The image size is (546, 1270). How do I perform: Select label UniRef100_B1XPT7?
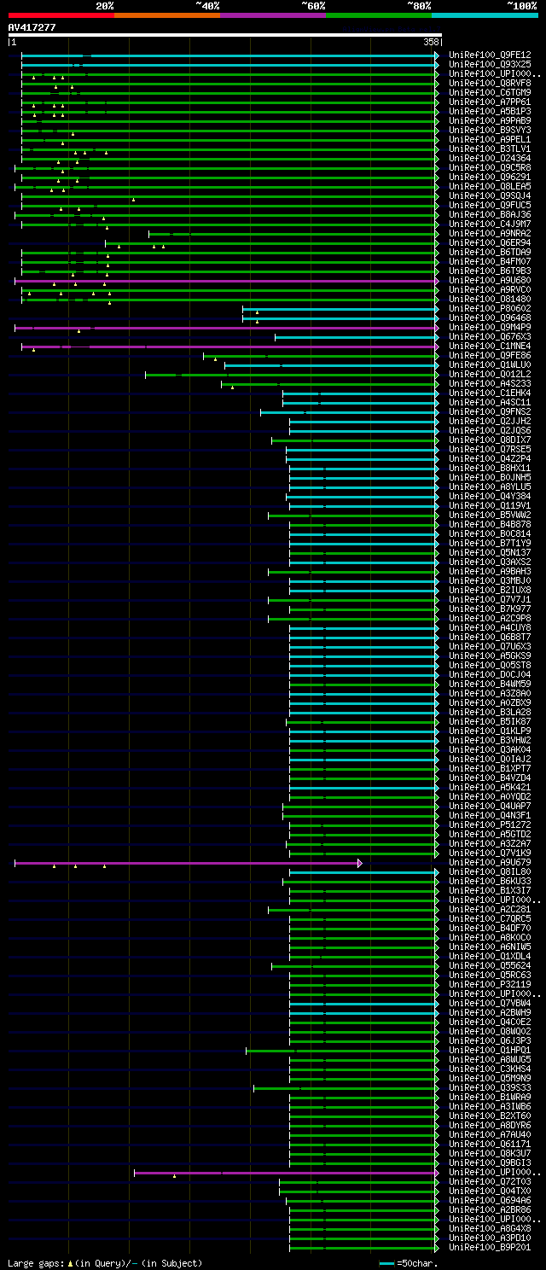pos(490,768)
